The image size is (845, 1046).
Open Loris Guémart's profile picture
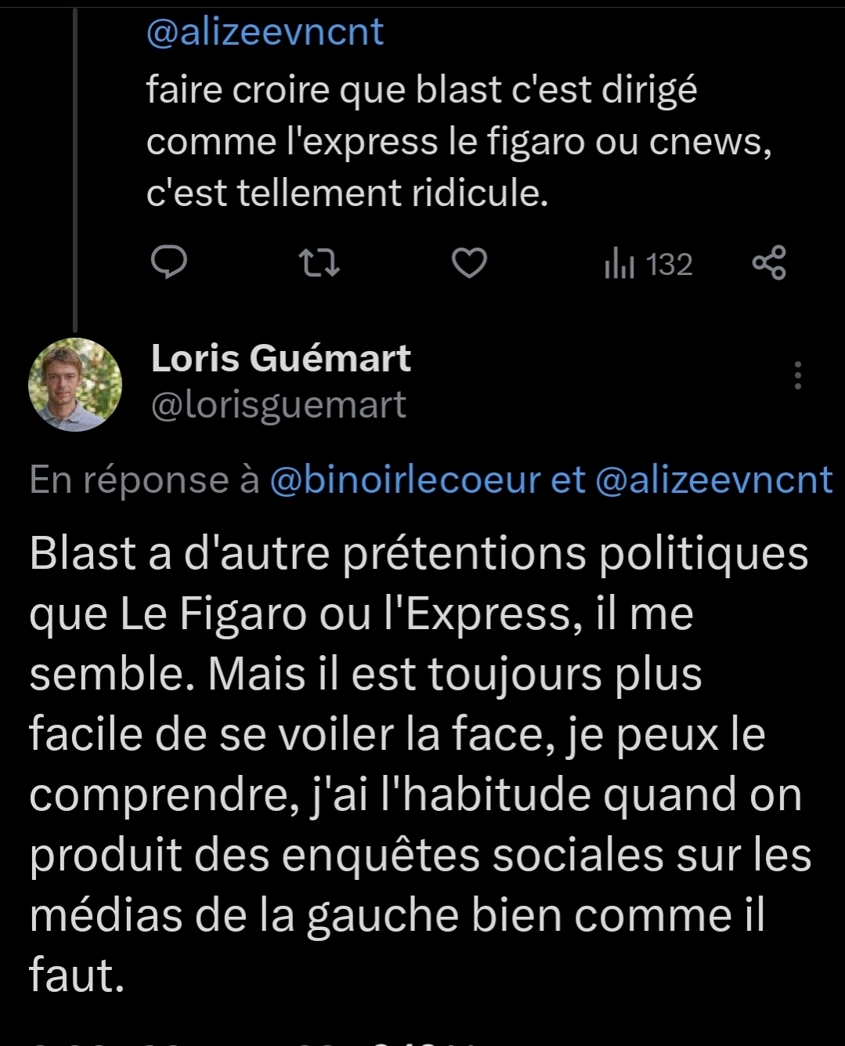point(75,384)
